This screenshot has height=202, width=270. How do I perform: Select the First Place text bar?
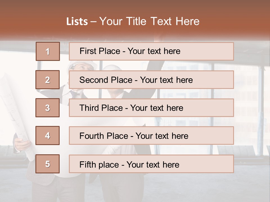click(151, 51)
